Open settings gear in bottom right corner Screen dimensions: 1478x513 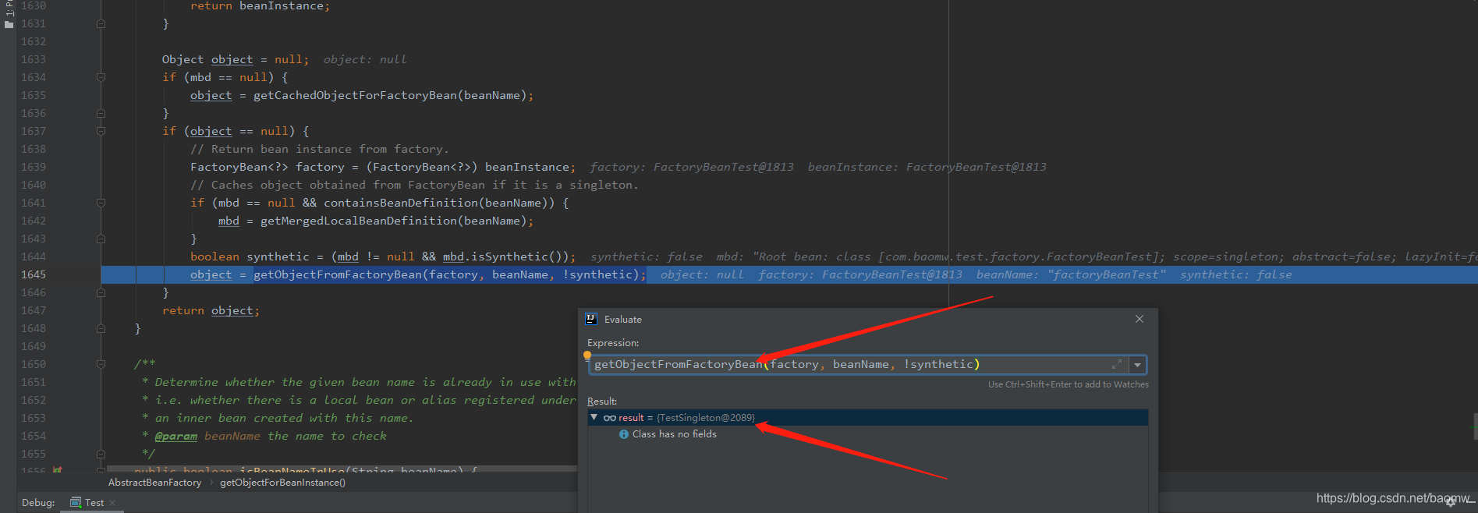[x=1451, y=502]
